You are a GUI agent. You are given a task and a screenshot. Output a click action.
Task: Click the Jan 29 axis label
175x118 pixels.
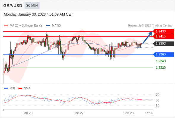[x=129, y=113]
